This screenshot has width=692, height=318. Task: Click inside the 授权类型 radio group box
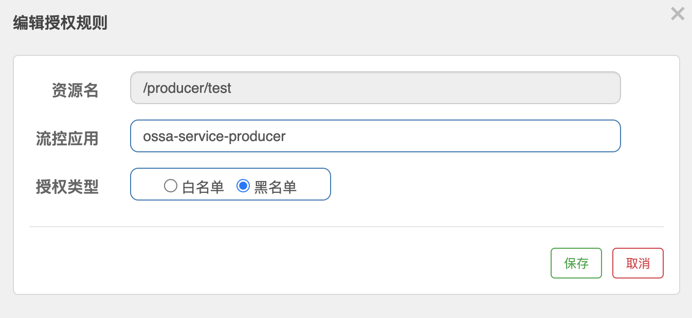230,184
